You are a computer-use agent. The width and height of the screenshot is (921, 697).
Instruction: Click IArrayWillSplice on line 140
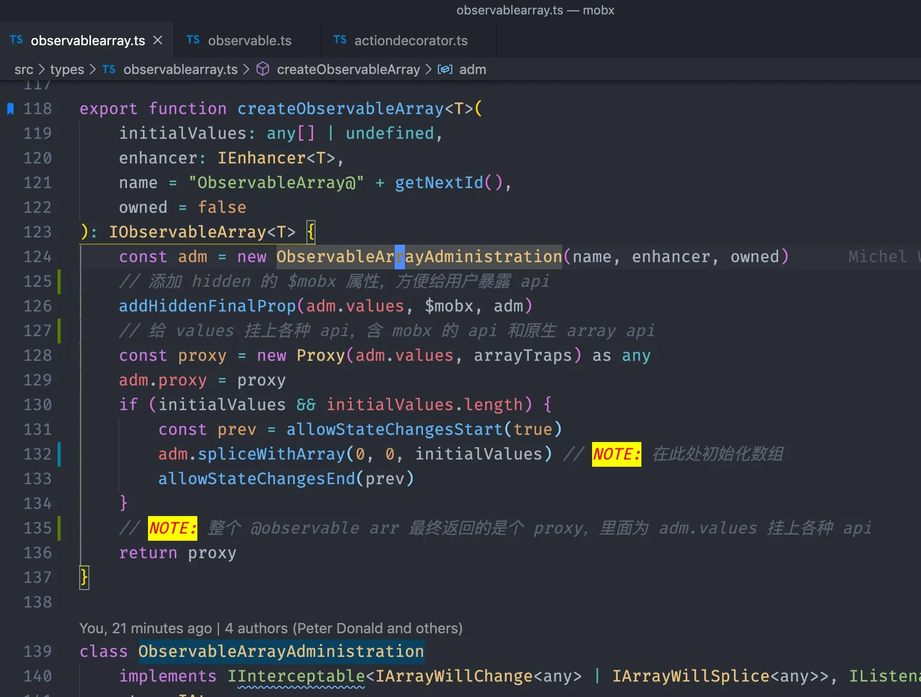coord(690,676)
